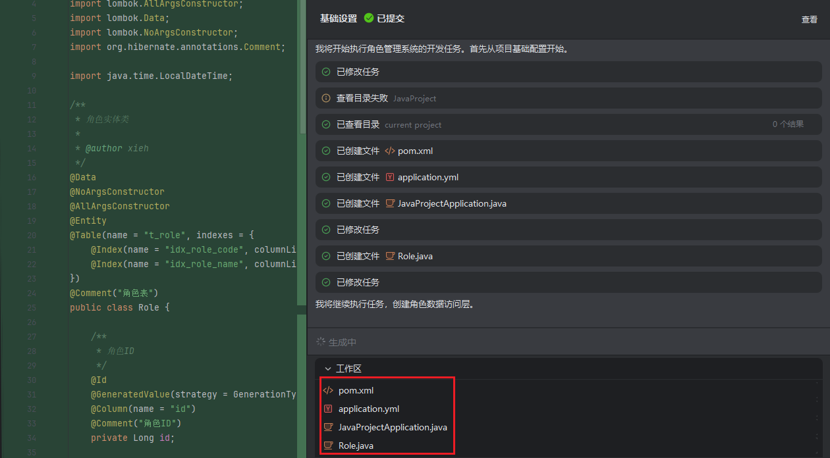Image resolution: width=830 pixels, height=458 pixels.
Task: Click the 0 个结果 result count
Action: pos(788,124)
